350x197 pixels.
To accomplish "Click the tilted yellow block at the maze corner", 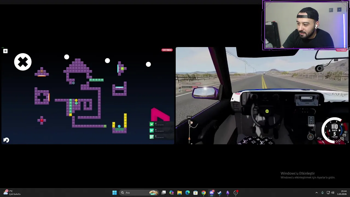I will tap(70, 115).
